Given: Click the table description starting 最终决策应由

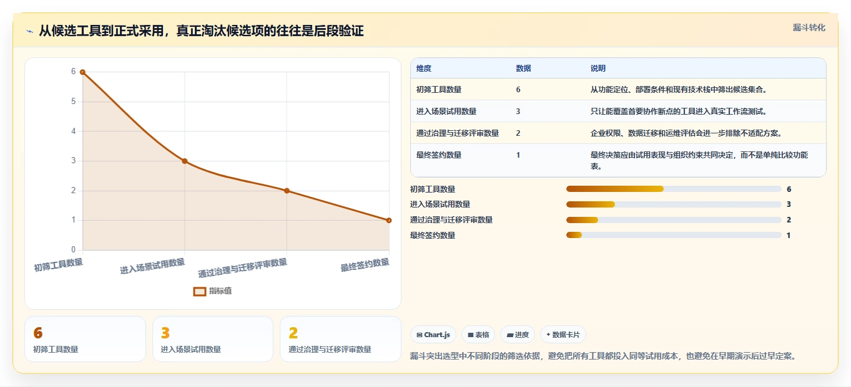Looking at the screenshot, I should 699,161.
